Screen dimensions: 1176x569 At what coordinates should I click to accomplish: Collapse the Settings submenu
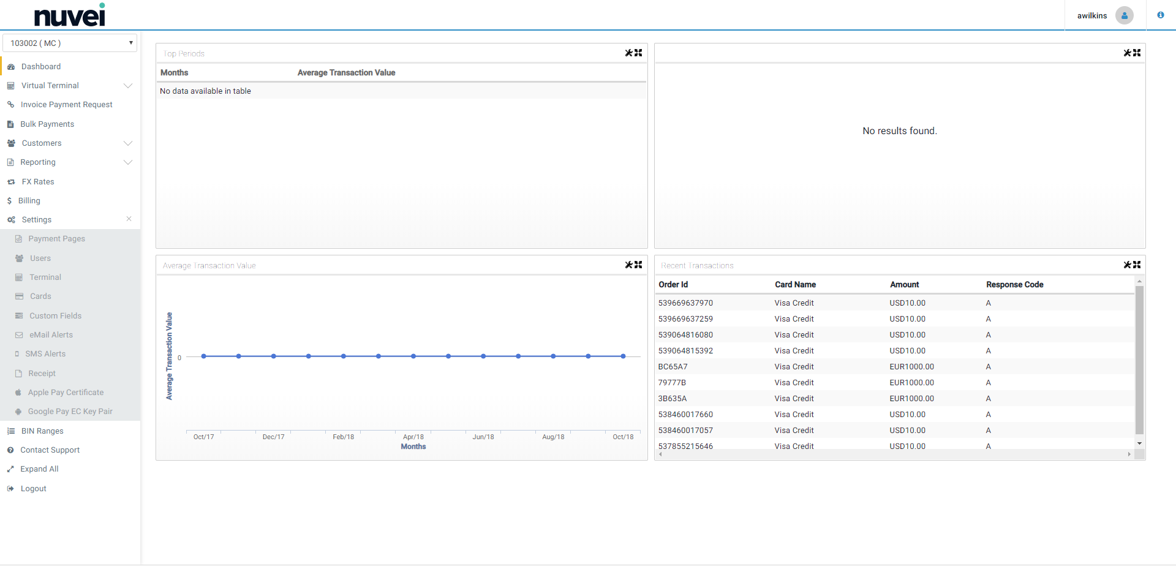pos(129,219)
